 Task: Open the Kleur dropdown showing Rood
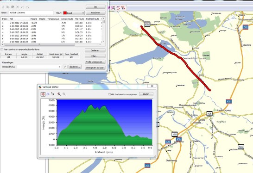pos(74,13)
